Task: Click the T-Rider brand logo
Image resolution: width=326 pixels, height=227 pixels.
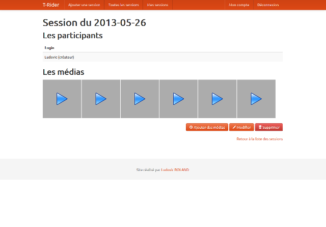Action: pyautogui.click(x=51, y=5)
